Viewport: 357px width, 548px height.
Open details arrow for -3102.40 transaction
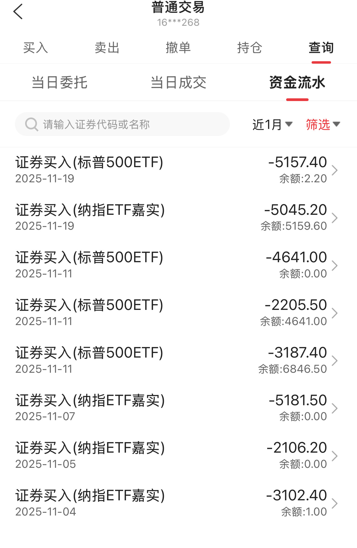pos(335,504)
